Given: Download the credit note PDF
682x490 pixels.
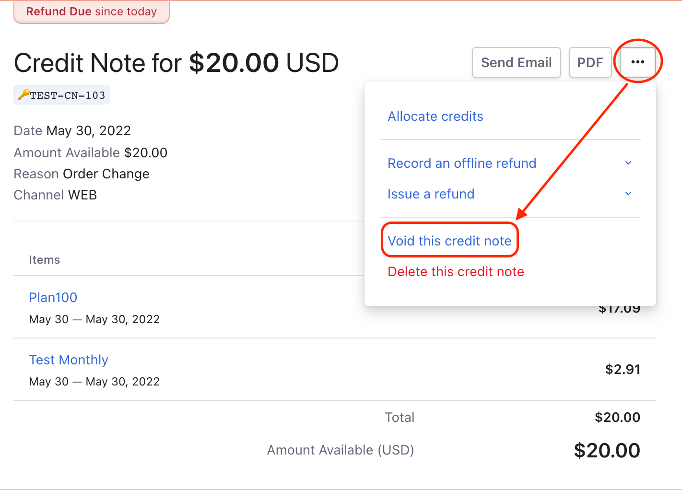Looking at the screenshot, I should pyautogui.click(x=590, y=62).
